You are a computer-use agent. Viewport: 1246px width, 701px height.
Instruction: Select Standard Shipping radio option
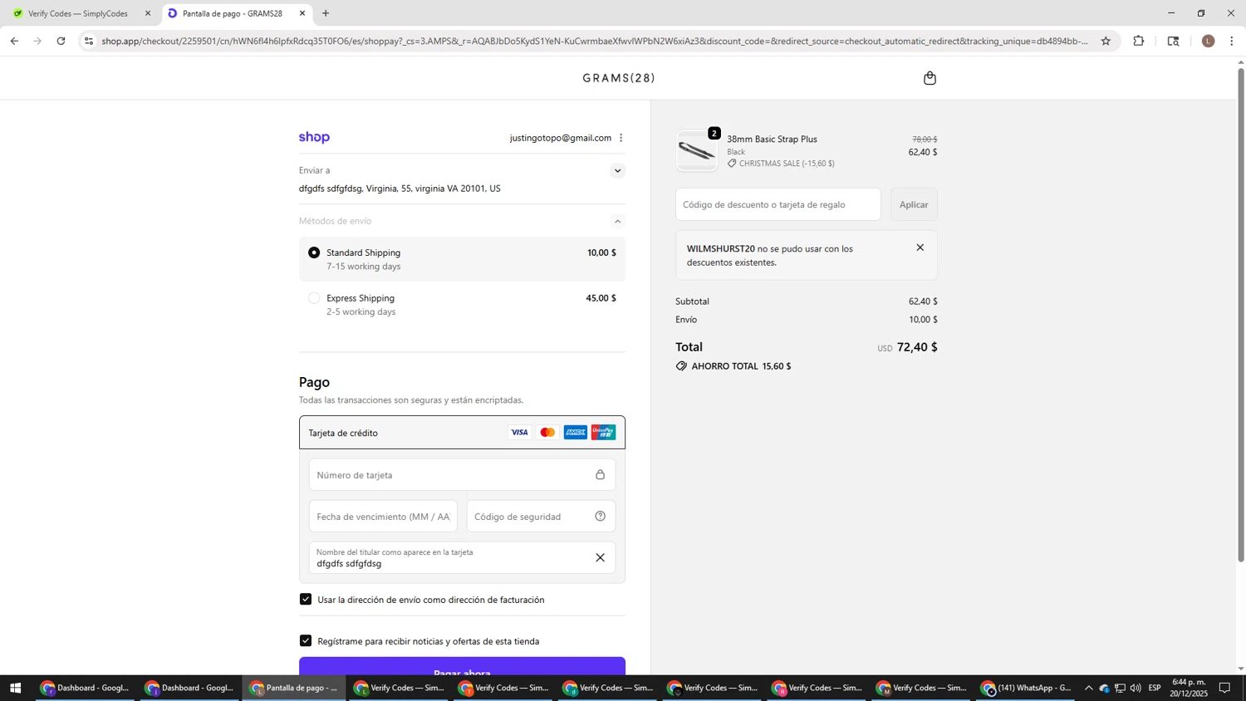(314, 252)
